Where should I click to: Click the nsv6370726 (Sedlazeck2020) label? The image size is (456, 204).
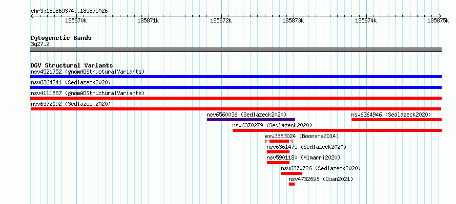click(321, 168)
